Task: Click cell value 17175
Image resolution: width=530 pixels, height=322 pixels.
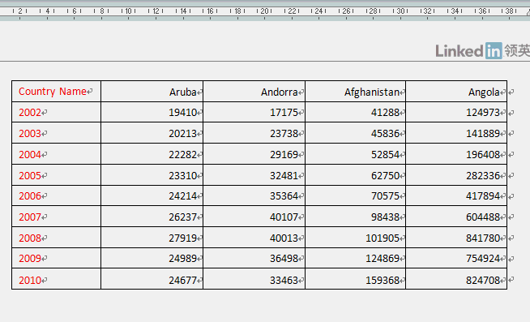Action: (x=284, y=112)
